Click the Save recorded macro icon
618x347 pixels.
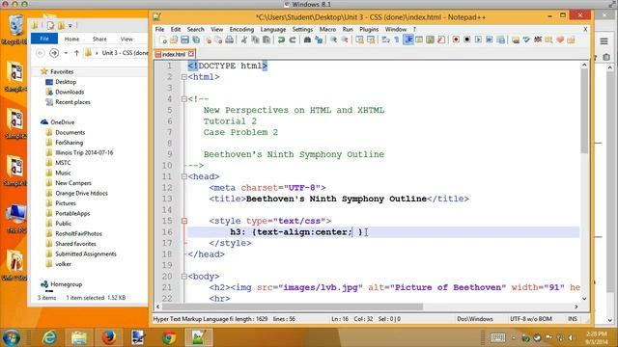pyautogui.click(x=500, y=40)
